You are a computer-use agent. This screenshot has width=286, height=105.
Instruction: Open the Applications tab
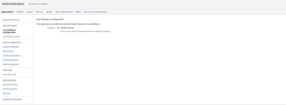pos(7,12)
